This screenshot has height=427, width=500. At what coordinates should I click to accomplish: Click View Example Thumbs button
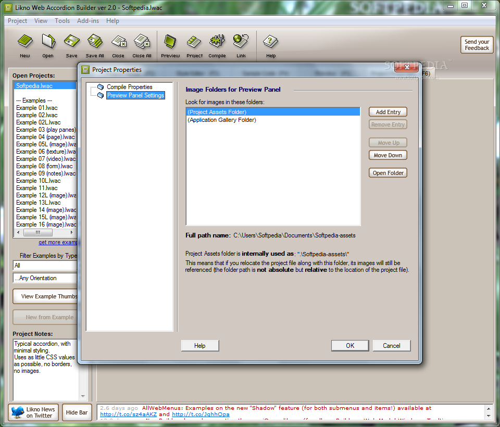pyautogui.click(x=45, y=296)
